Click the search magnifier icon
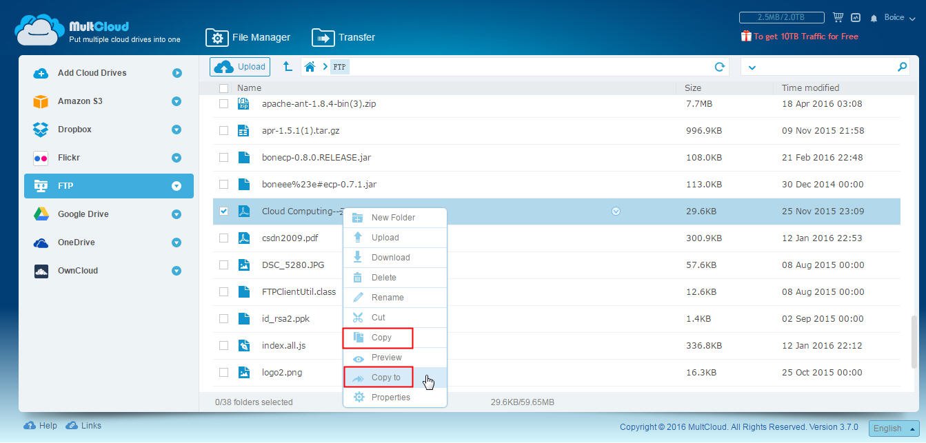 (902, 67)
